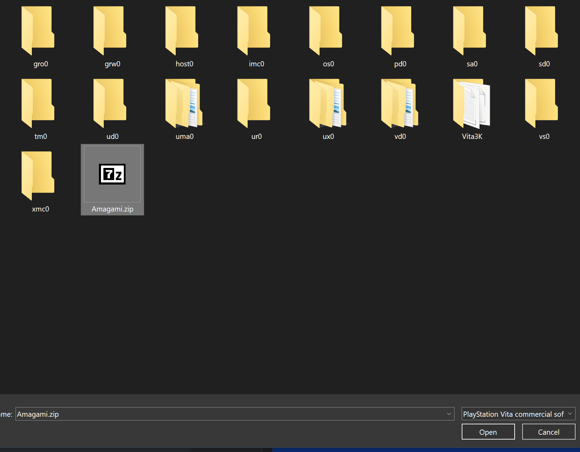Image resolution: width=580 pixels, height=452 pixels.
Task: Click into the file name input field
Action: (235, 414)
